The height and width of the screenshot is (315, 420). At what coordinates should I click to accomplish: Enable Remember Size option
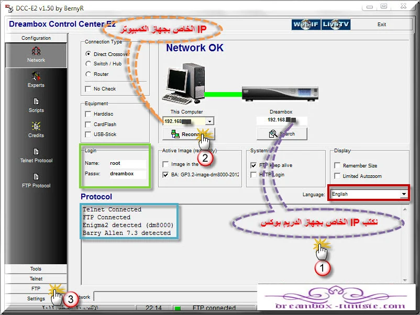point(337,165)
